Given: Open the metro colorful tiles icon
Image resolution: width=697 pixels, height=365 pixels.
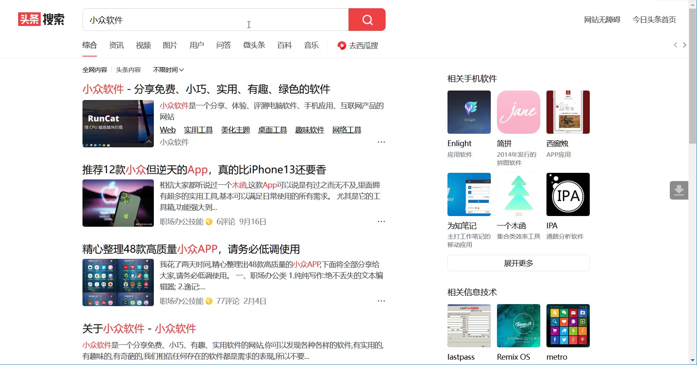Looking at the screenshot, I should [568, 325].
